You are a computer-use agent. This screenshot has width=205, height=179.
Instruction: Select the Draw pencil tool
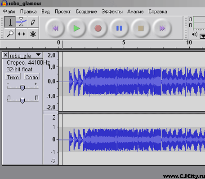[x=33, y=22]
